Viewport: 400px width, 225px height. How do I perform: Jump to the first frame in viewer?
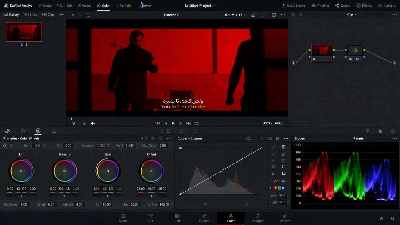[x=158, y=123]
